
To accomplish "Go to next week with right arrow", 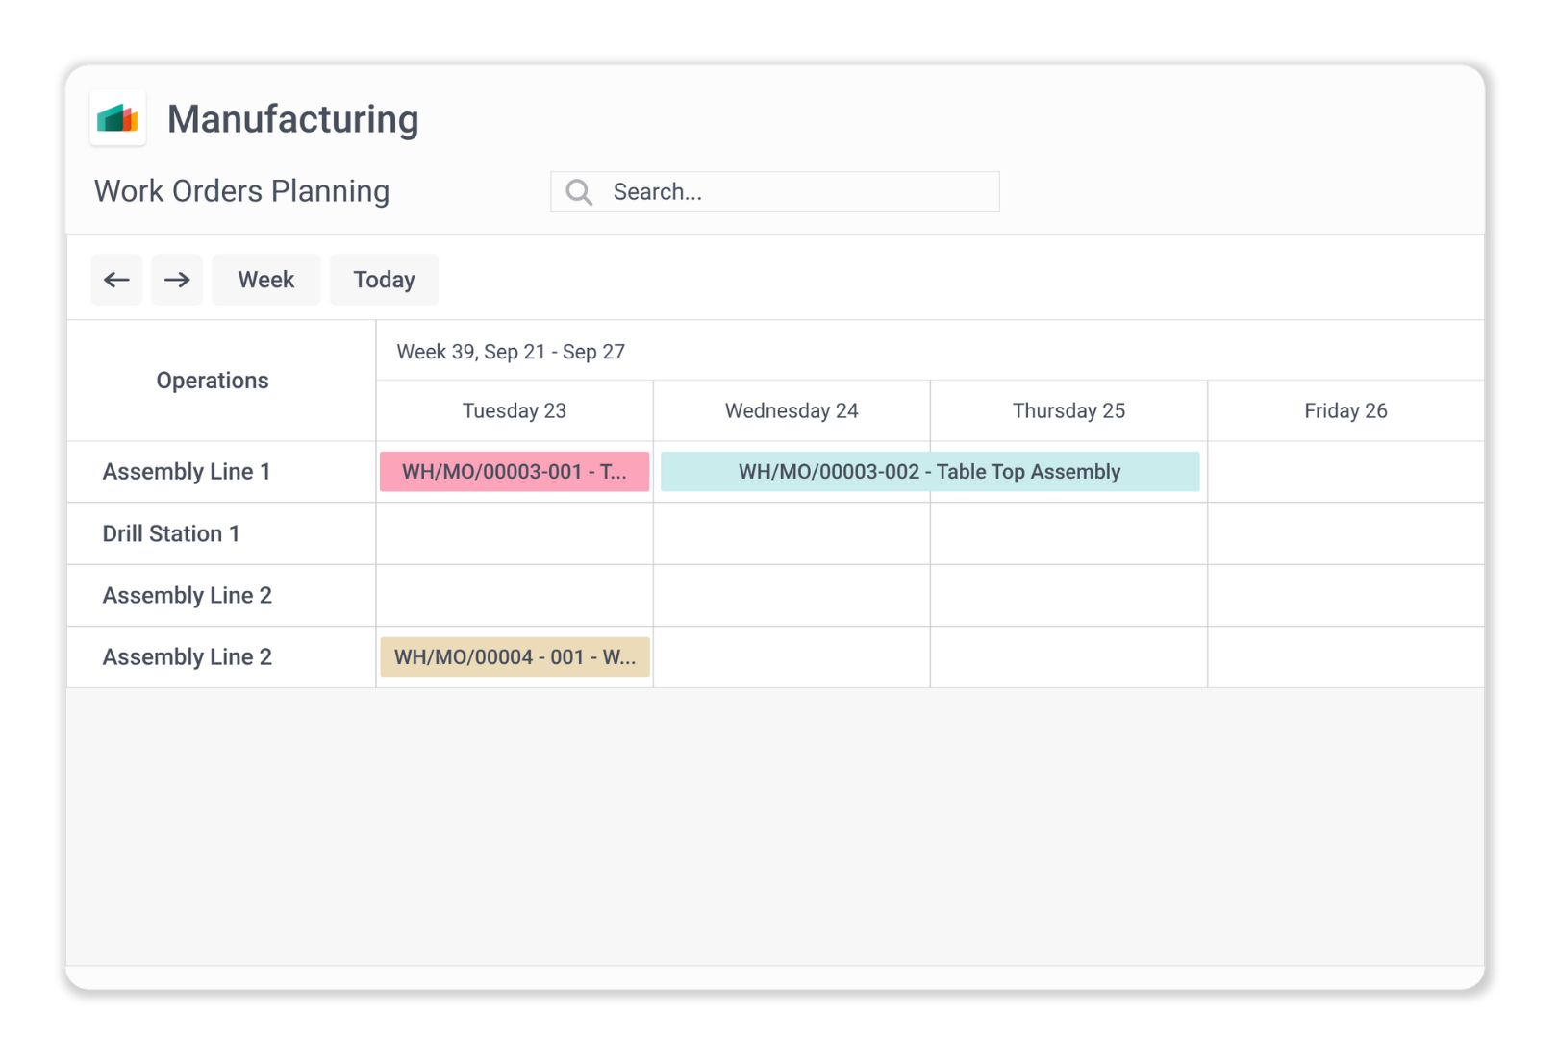I will [x=177, y=280].
